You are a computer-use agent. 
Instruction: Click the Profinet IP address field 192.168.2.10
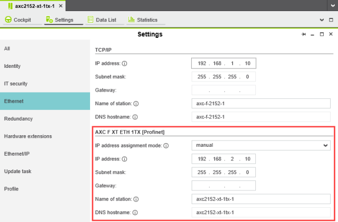click(x=224, y=159)
